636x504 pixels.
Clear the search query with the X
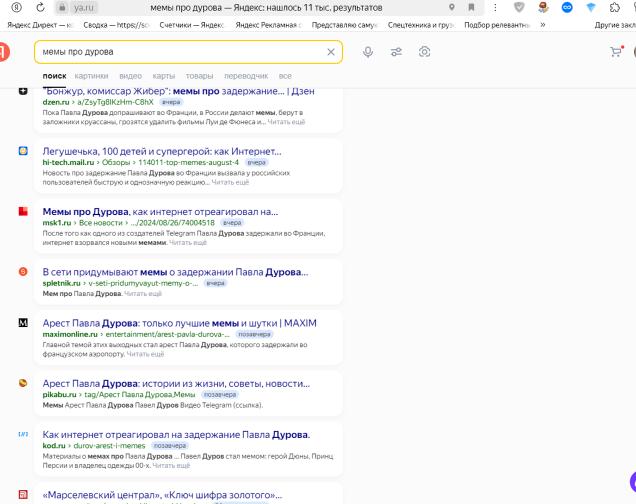(331, 52)
